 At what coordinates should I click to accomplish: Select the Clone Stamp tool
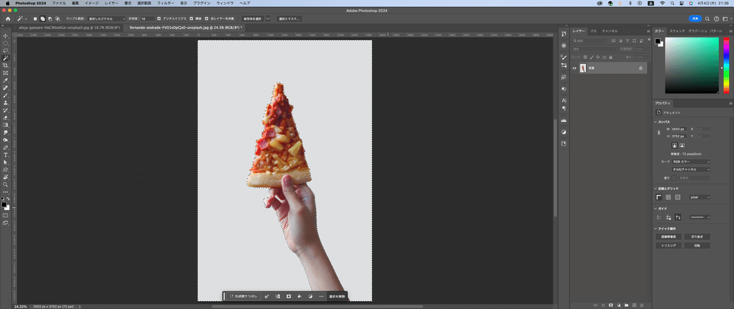tap(6, 103)
